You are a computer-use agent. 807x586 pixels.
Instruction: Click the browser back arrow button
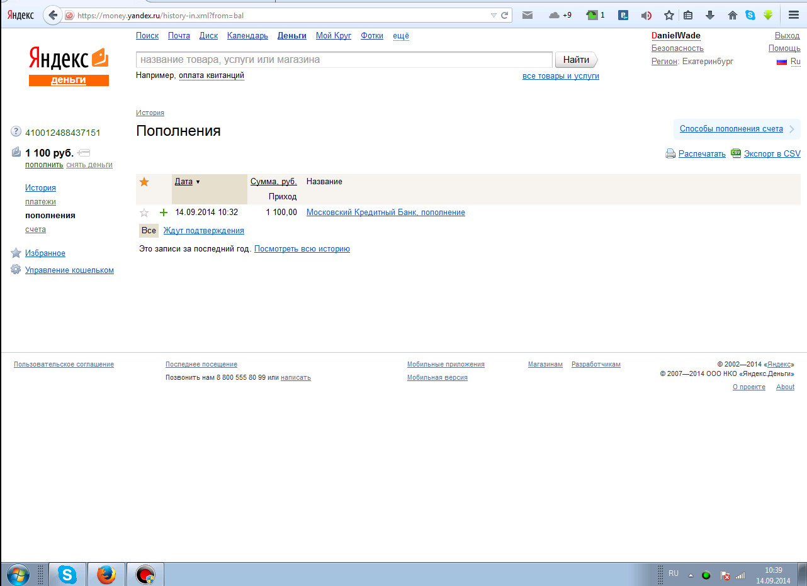[x=54, y=15]
